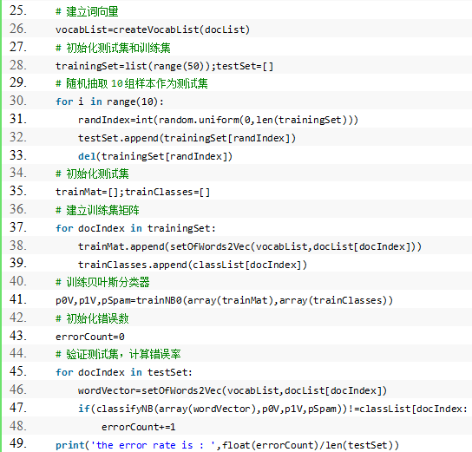Click 'testSet.append(trainingSet[randIndex])' code line

187,138
